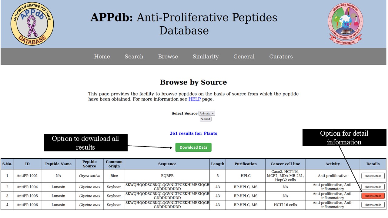The height and width of the screenshot is (218, 388).
Task: Click the S.No. column header
Action: (x=7, y=164)
